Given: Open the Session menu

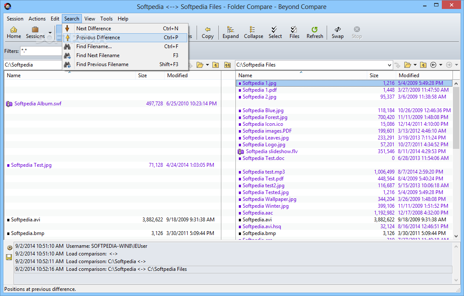Looking at the screenshot, I should click(15, 19).
